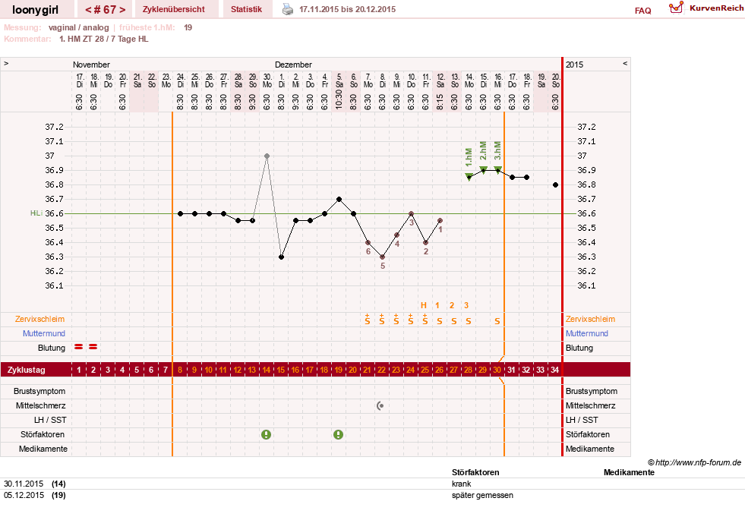Click the right chart scroll arrow
The height and width of the screenshot is (517, 745).
(625, 63)
